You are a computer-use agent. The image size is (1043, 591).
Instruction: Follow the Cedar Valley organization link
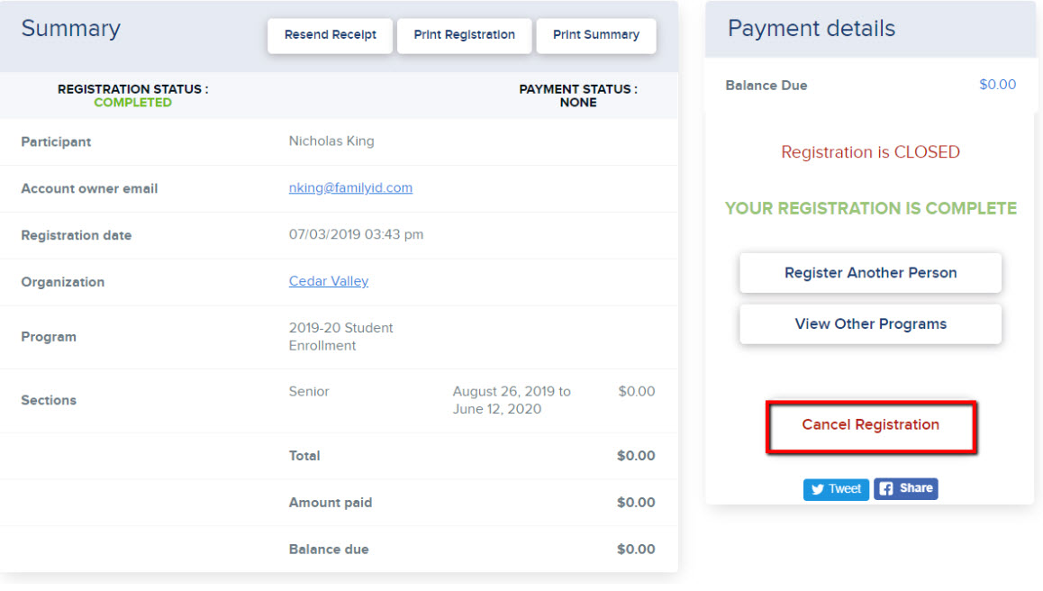pos(329,281)
